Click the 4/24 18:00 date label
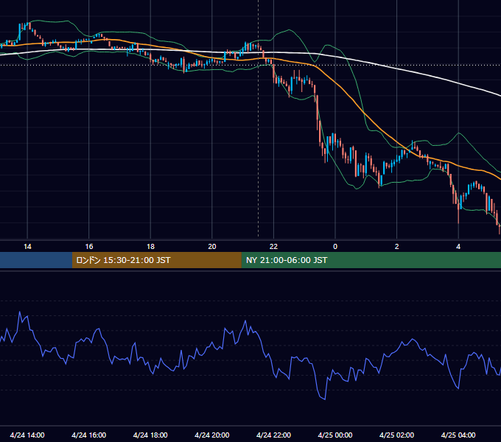501x442 pixels. pyautogui.click(x=150, y=435)
